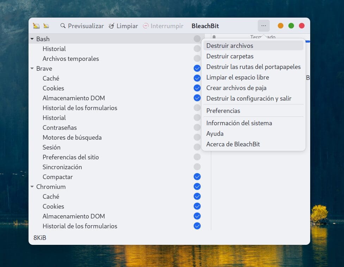The height and width of the screenshot is (267, 344).
Task: Start cleaning with the Limpiar button
Action: coord(123,26)
